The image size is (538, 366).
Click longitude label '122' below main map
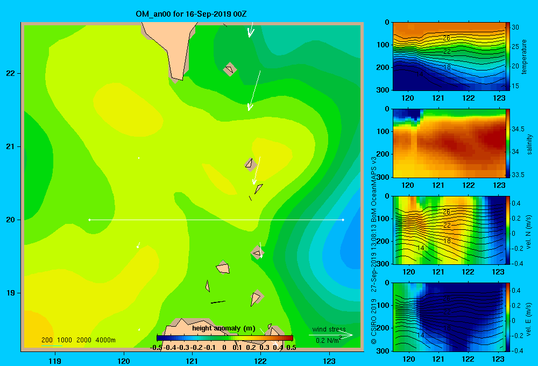click(x=260, y=361)
